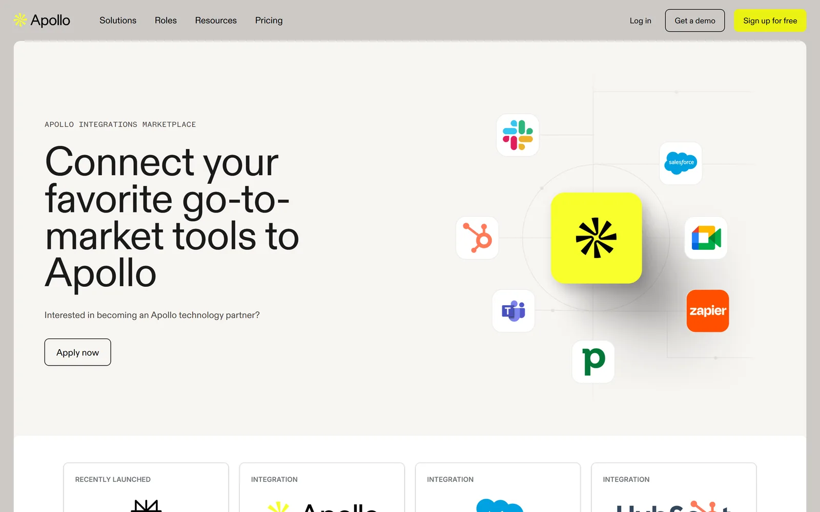Open the Resources menu
The width and height of the screenshot is (820, 512).
click(216, 20)
